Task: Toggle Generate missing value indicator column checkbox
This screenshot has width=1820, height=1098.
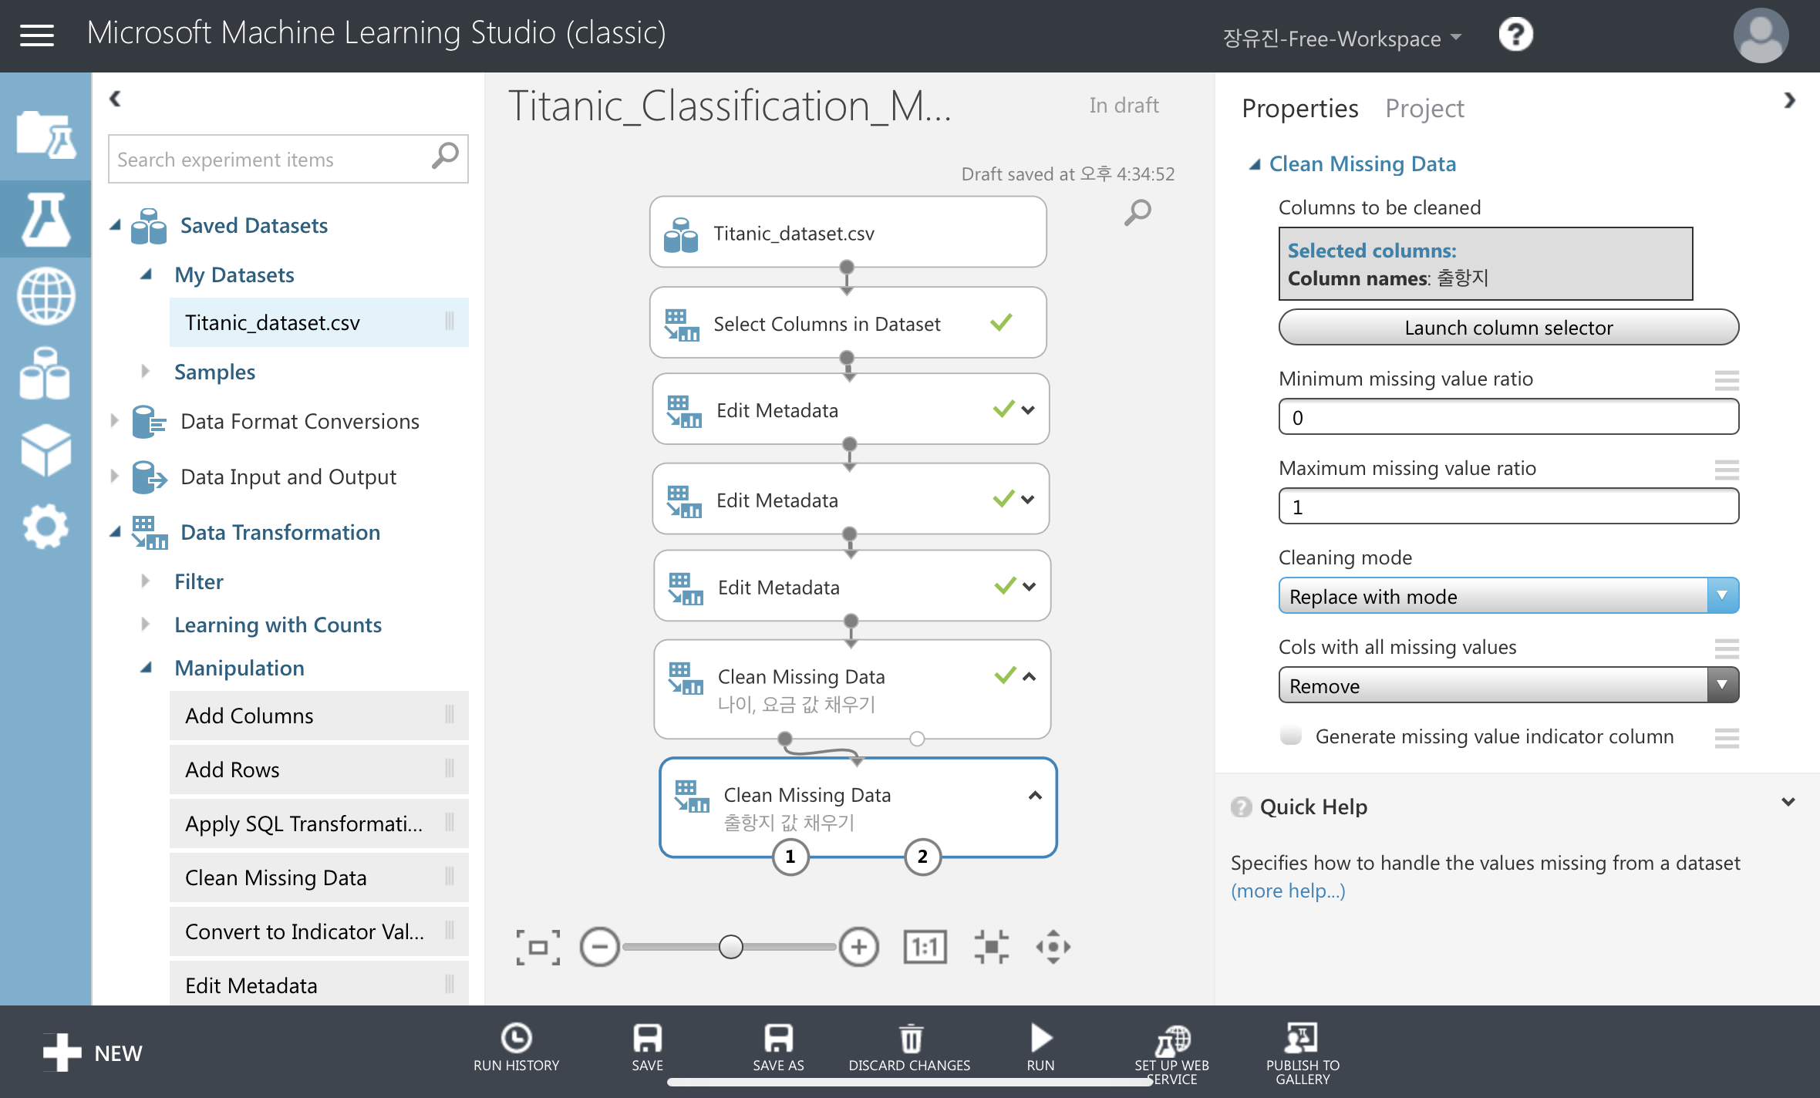Action: 1290,735
